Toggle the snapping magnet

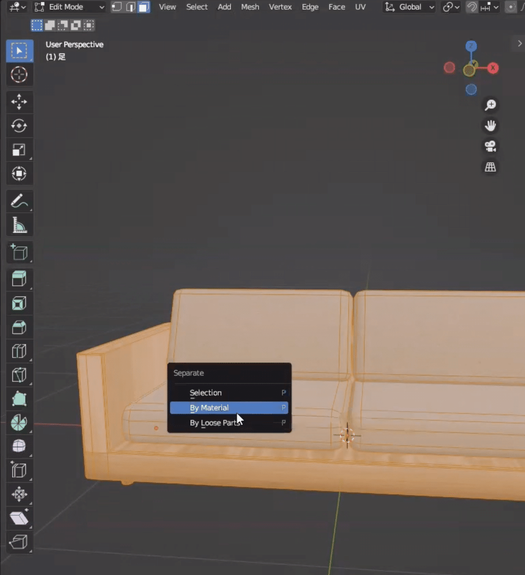coord(472,7)
